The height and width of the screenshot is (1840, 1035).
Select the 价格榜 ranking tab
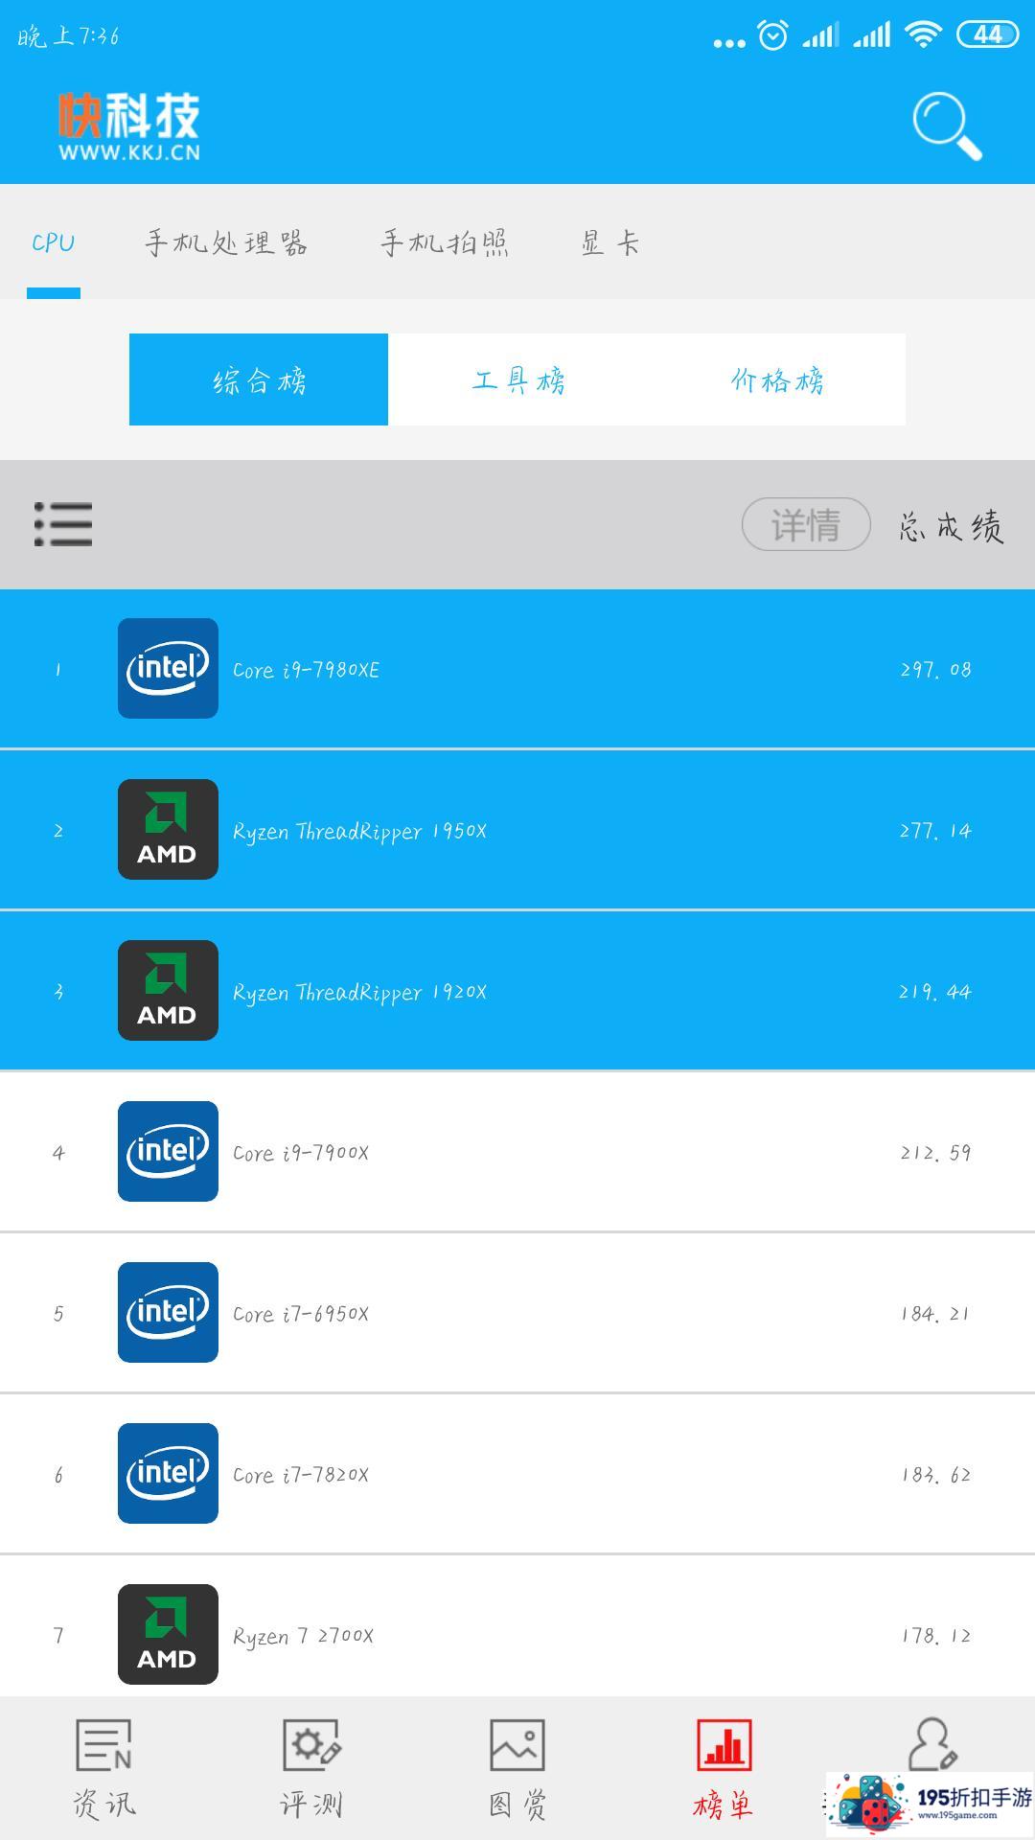click(776, 379)
